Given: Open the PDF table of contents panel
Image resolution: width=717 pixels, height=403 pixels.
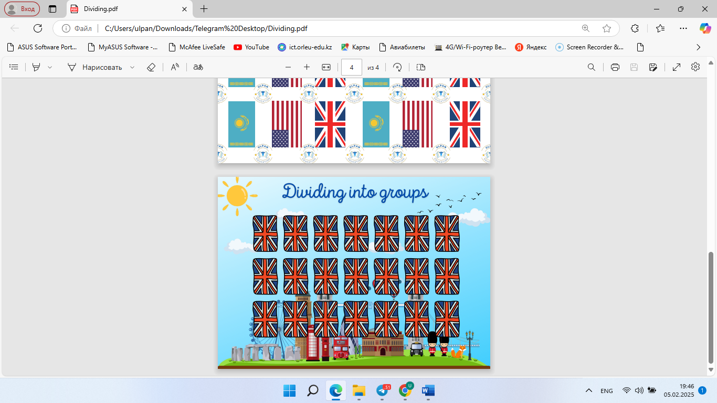Looking at the screenshot, I should [x=14, y=67].
